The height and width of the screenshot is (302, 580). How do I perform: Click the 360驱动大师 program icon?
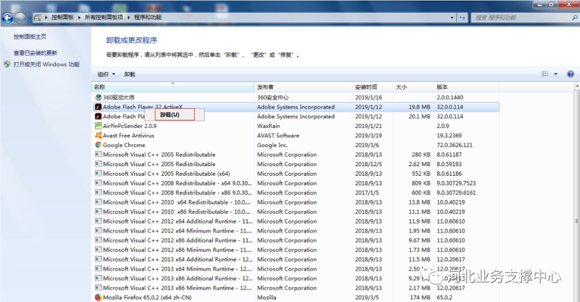(98, 97)
